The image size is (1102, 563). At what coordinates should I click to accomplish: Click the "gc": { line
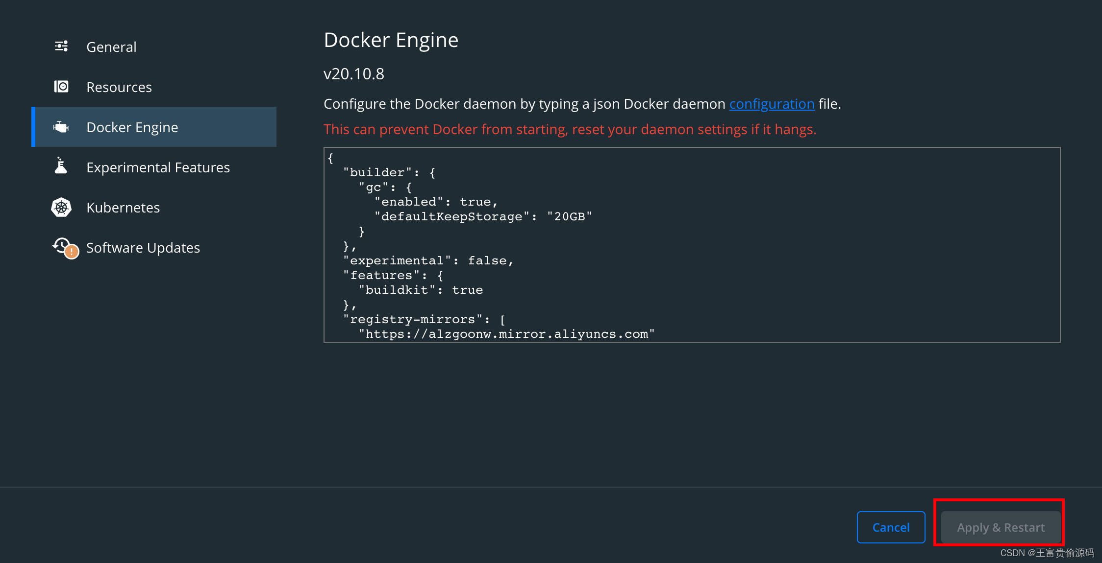385,187
